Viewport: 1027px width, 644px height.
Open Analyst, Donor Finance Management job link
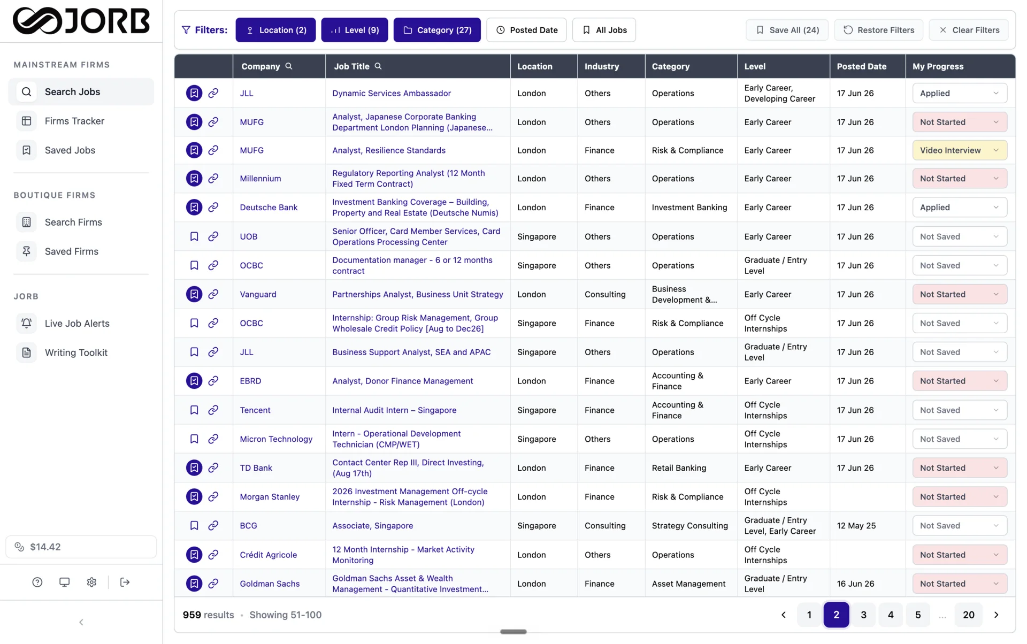pos(403,381)
